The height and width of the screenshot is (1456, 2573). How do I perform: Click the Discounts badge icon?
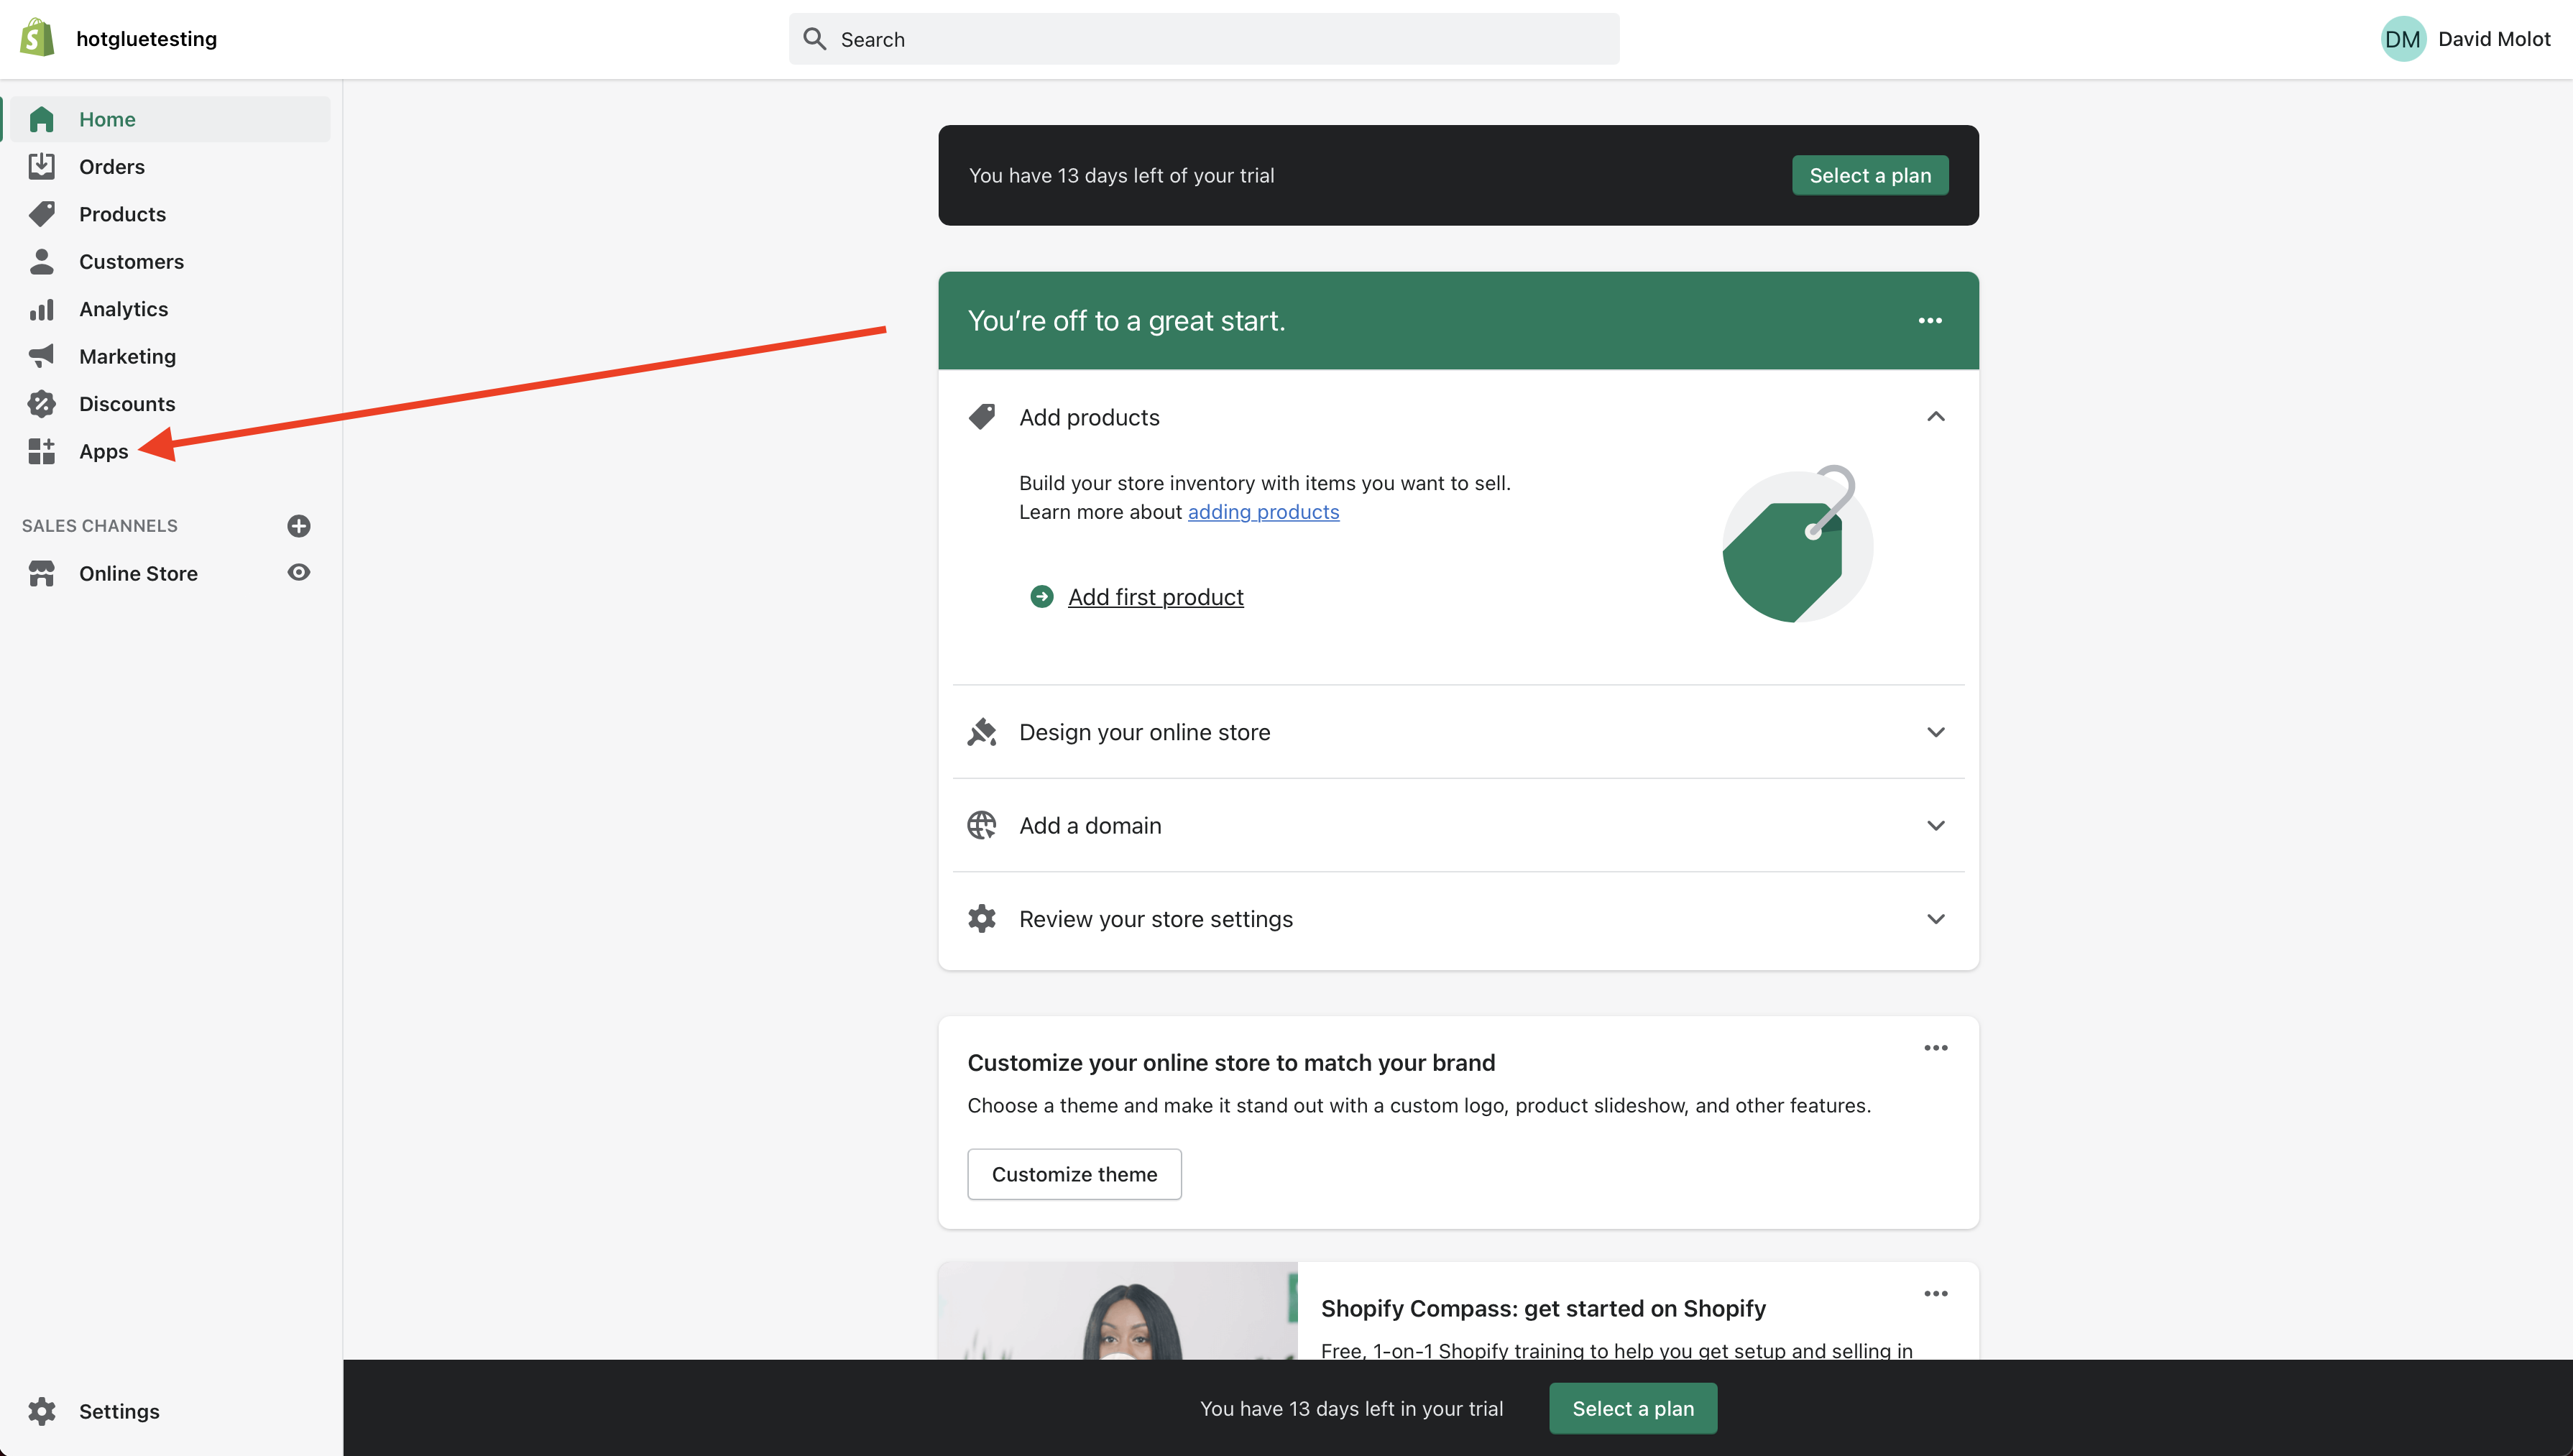click(x=41, y=404)
